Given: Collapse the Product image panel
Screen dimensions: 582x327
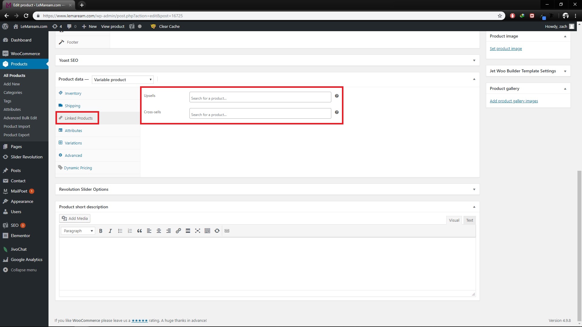Looking at the screenshot, I should (x=565, y=36).
